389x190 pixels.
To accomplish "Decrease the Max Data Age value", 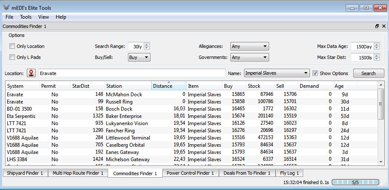I will (377, 48).
